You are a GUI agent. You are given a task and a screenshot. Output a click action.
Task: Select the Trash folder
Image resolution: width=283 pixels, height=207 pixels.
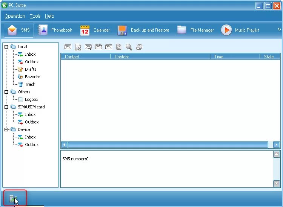tap(26, 84)
